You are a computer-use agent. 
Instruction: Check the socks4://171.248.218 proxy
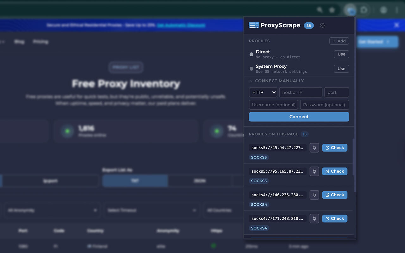click(335, 219)
